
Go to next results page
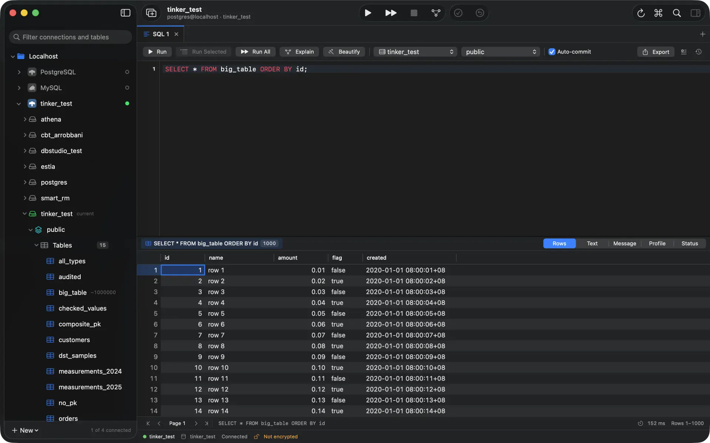tap(196, 423)
